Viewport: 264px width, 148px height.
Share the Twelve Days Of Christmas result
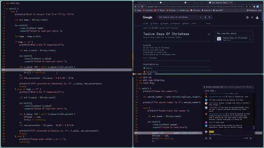(x=209, y=34)
